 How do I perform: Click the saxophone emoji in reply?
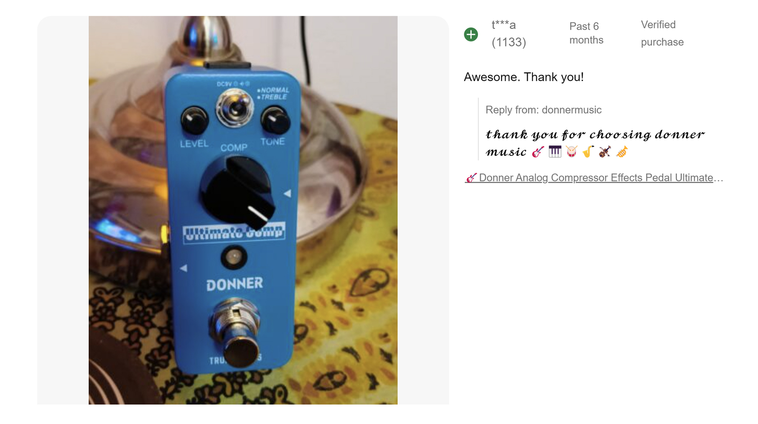[588, 152]
